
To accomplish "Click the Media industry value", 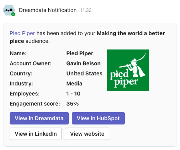I will pyautogui.click(x=74, y=84).
